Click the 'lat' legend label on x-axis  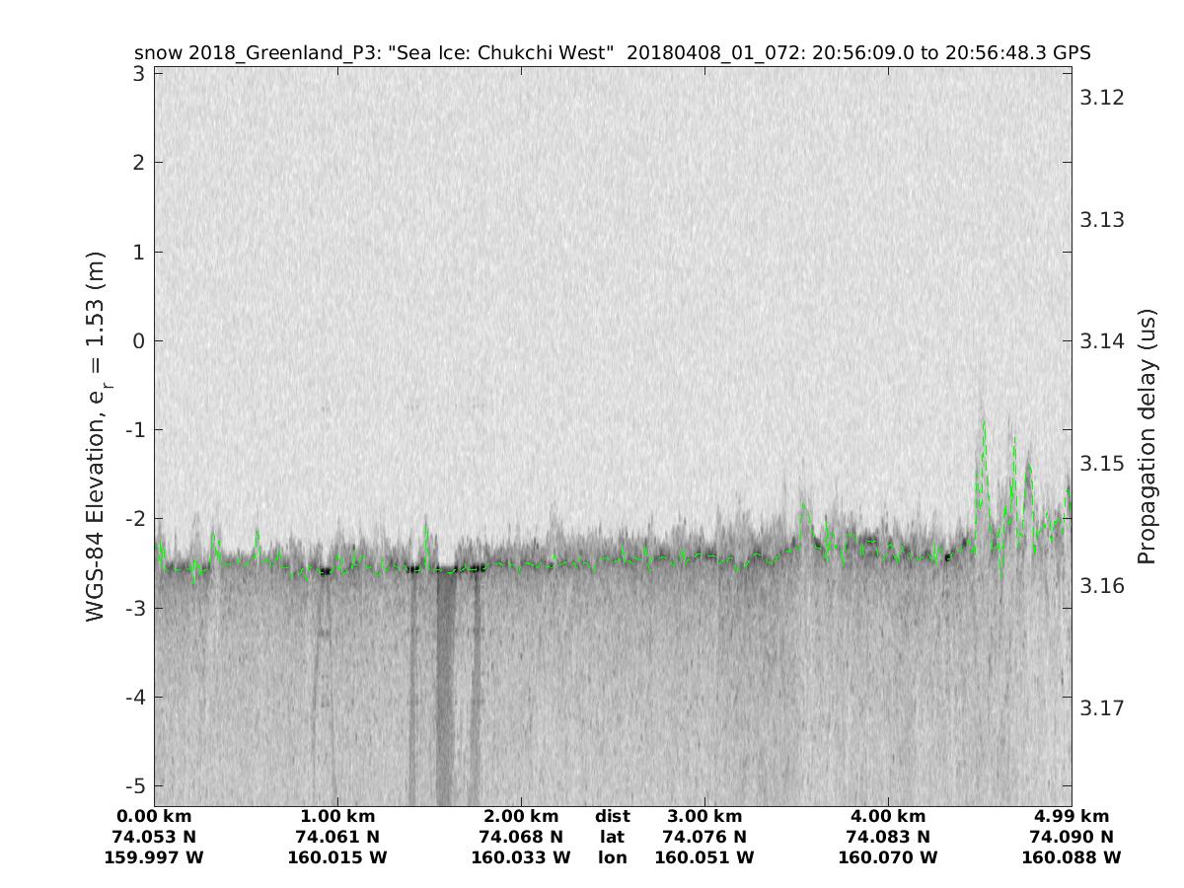click(612, 837)
